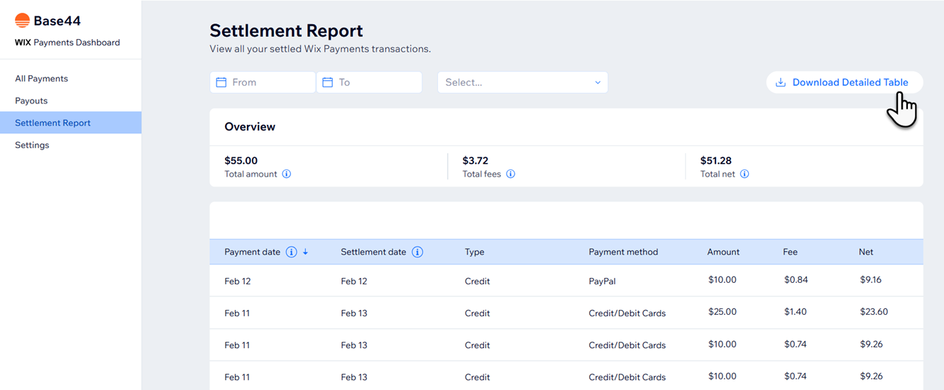Click the Payment date column header
The height and width of the screenshot is (390, 944).
coord(253,252)
